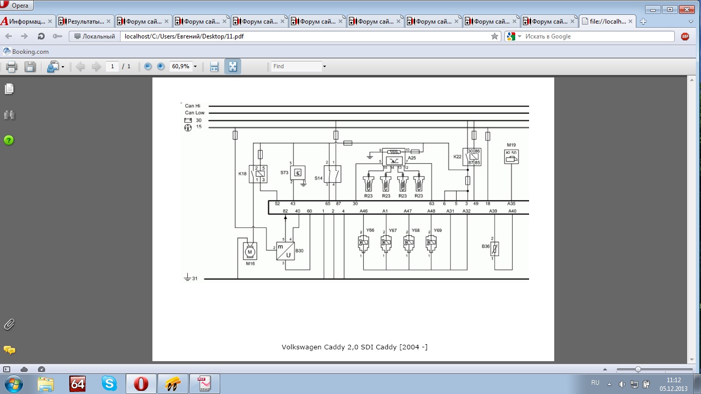Switch to the Результаты... tab
Image resolution: width=701 pixels, height=394 pixels.
(x=85, y=22)
